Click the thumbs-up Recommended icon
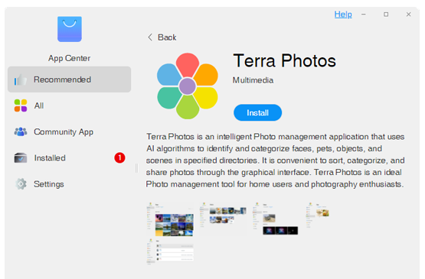Viewport: 425px width, 279px height. pyautogui.click(x=21, y=79)
